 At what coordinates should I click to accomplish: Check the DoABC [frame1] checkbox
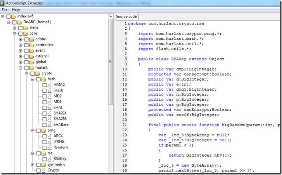(14, 22)
